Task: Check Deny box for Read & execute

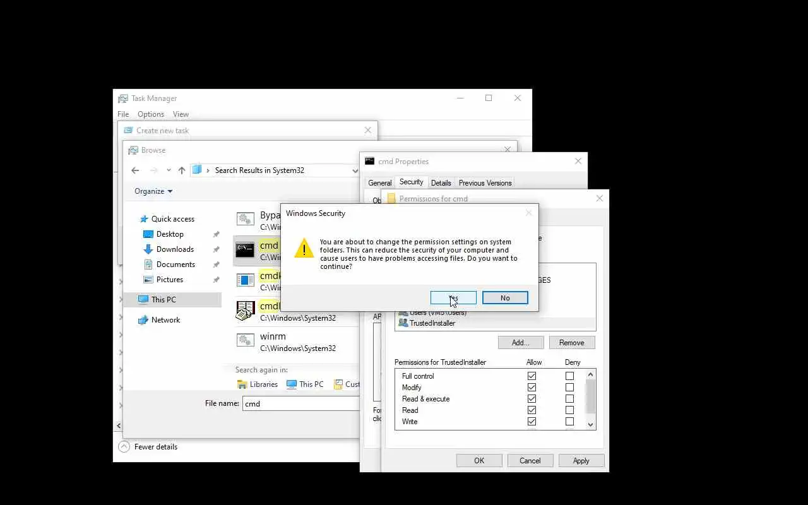Action: click(x=569, y=399)
